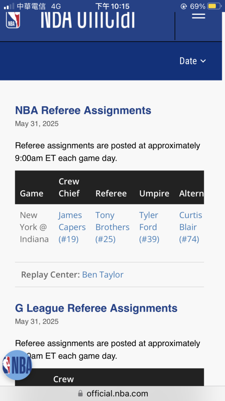Open the hamburger menu icon
The image size is (225, 401).
click(199, 16)
